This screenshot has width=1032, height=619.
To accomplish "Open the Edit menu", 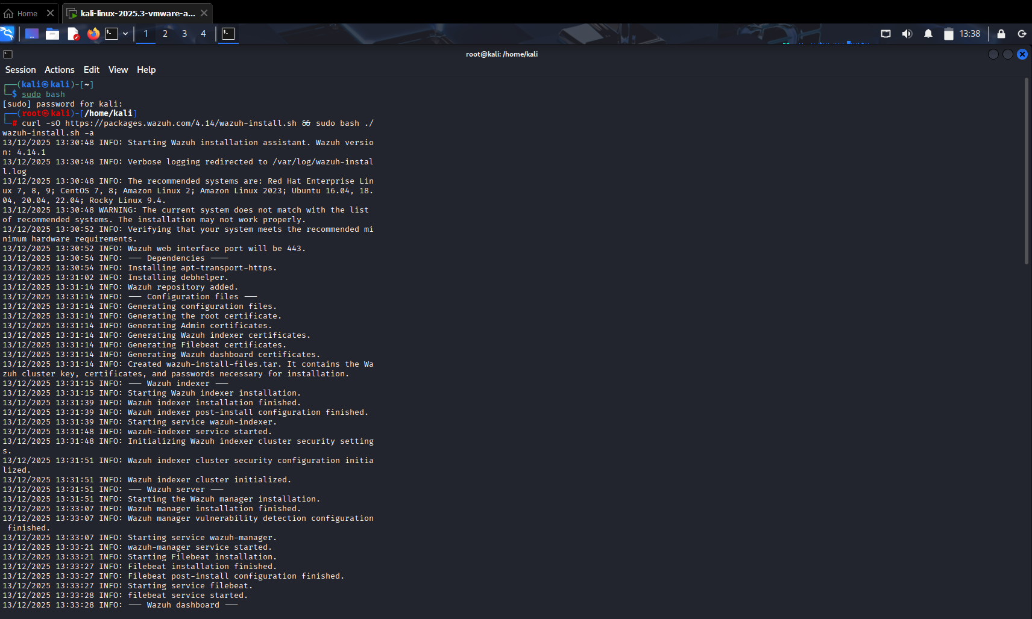I will 92,70.
